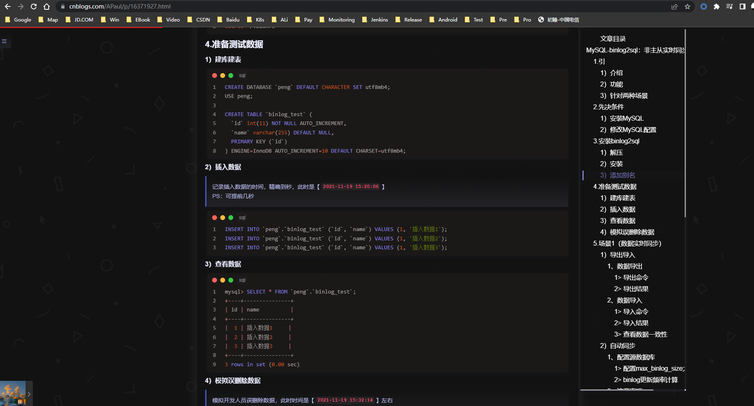Jump to 5.场景1 (数据实时同步) entry
This screenshot has height=406, width=754.
627,243
